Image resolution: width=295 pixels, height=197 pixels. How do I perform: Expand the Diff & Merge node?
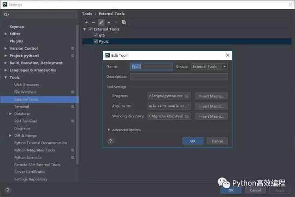[x=10, y=136]
